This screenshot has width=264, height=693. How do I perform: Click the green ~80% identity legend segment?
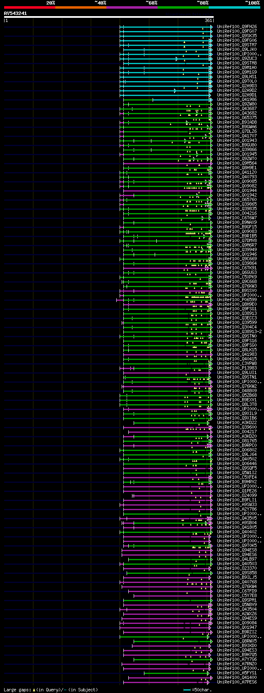point(183,7)
